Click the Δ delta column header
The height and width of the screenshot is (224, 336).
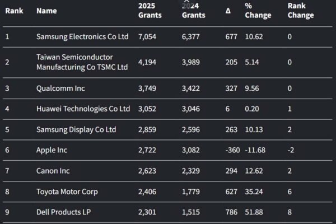coord(228,11)
